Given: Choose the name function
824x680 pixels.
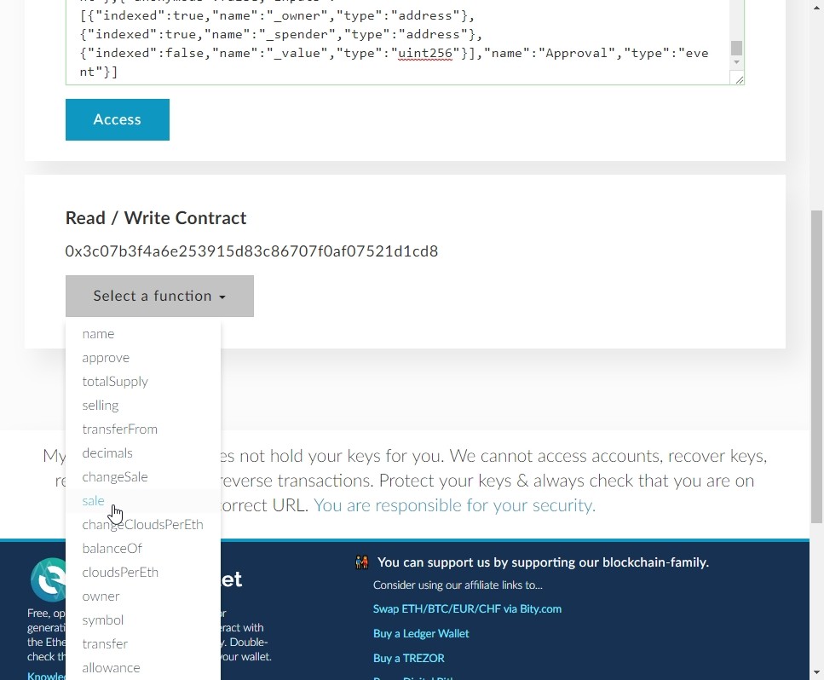Looking at the screenshot, I should (98, 334).
